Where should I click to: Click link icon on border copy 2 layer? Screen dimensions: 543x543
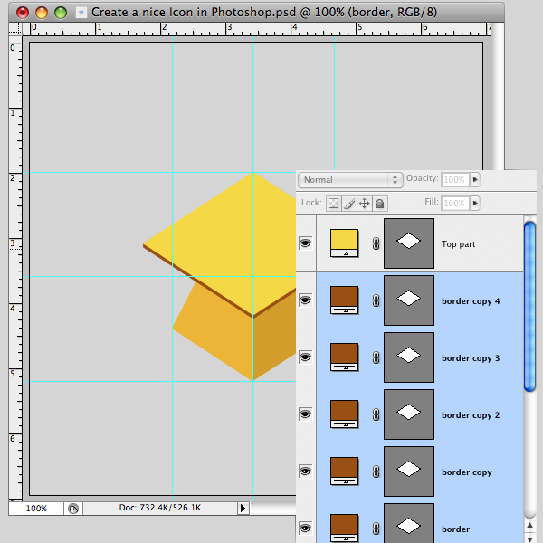coord(376,414)
